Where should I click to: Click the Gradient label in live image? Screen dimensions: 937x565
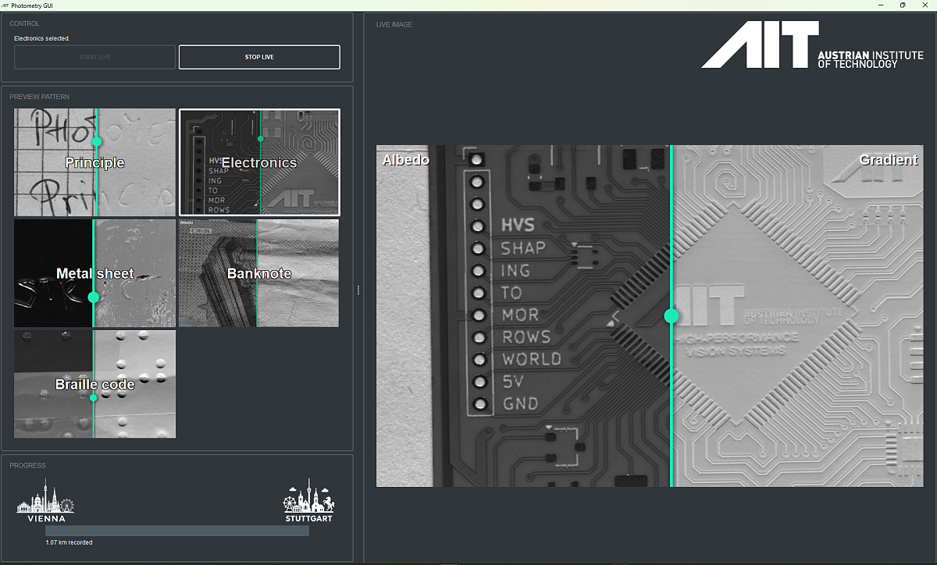point(889,160)
